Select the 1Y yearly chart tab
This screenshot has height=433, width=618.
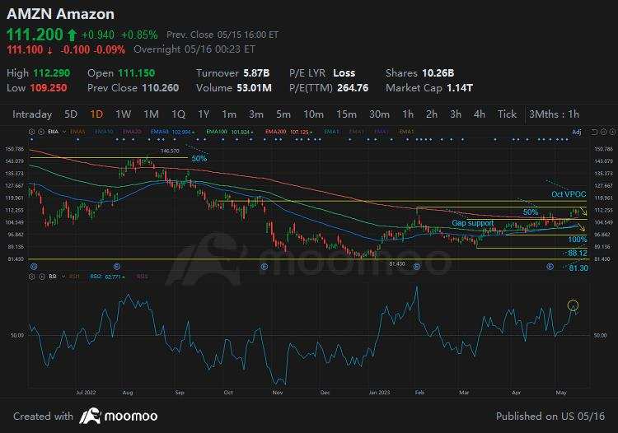[204, 114]
